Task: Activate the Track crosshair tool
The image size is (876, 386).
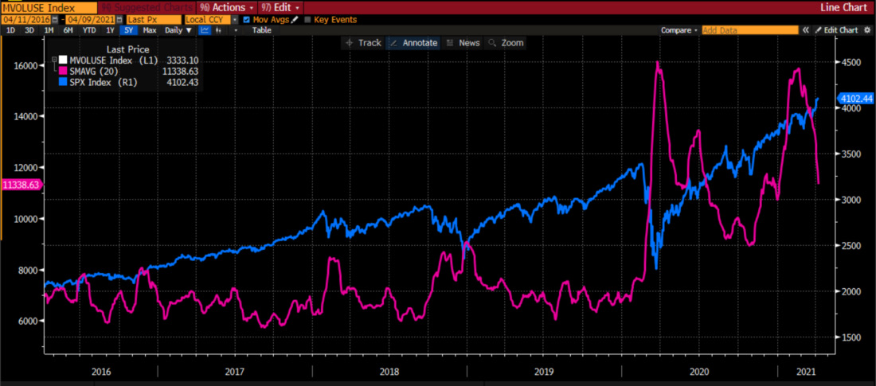Action: coord(363,43)
